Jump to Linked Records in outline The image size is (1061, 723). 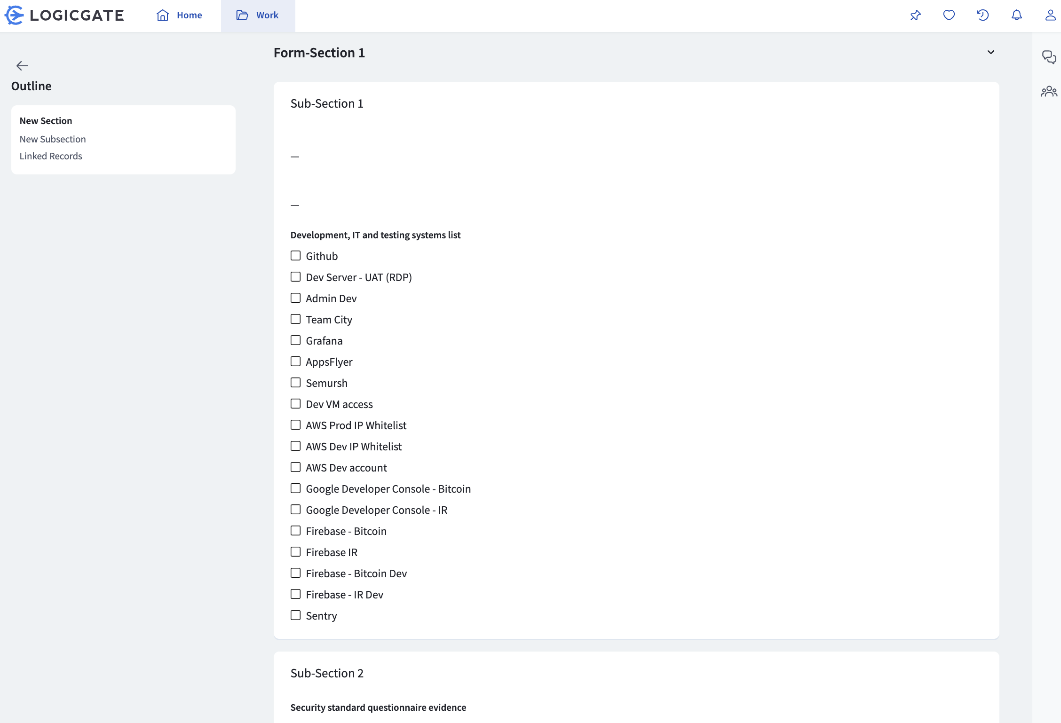tap(51, 156)
